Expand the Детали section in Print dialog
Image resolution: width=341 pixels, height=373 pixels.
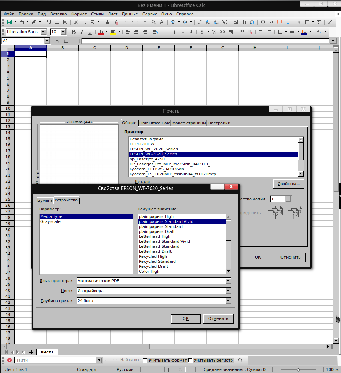pos(140,182)
